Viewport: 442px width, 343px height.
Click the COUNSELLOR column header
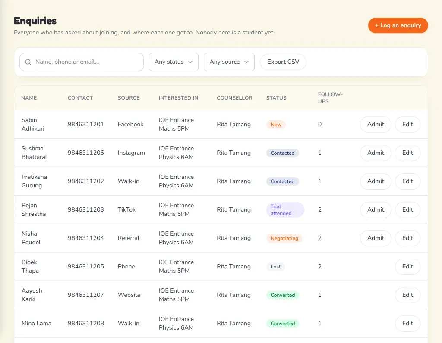click(x=234, y=98)
